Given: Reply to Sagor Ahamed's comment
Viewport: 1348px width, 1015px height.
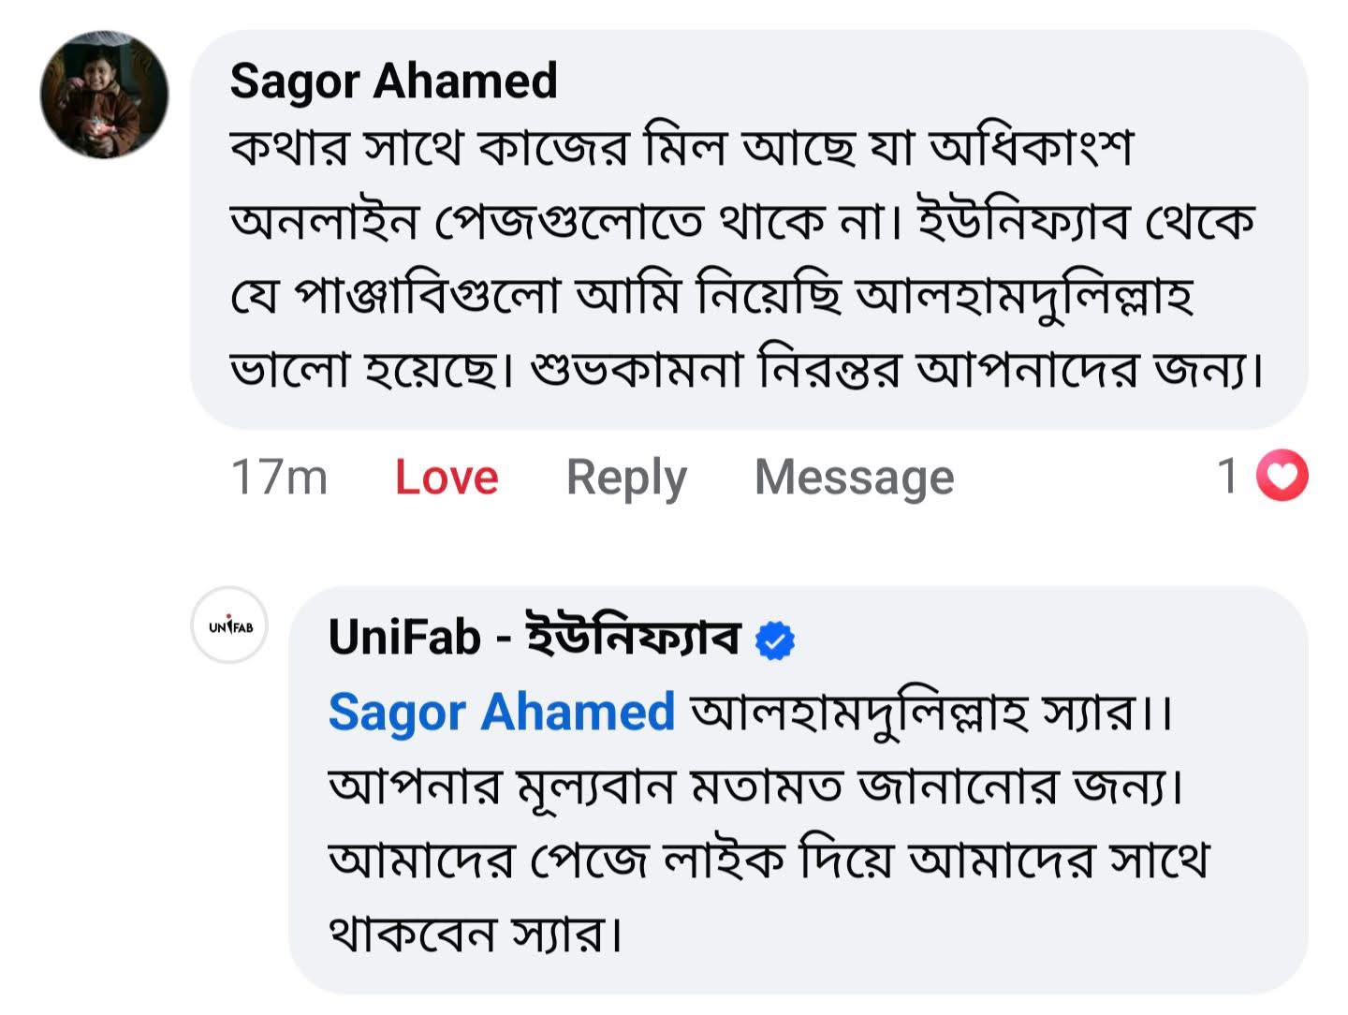Looking at the screenshot, I should point(626,479).
